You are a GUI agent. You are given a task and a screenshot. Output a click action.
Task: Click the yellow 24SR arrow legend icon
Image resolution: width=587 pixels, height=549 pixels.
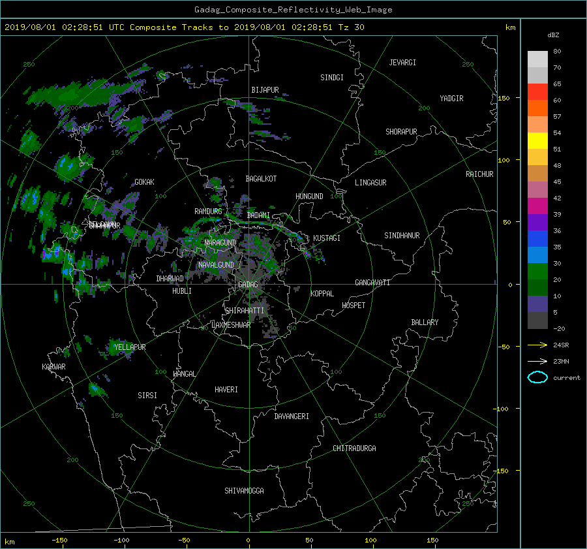point(537,345)
